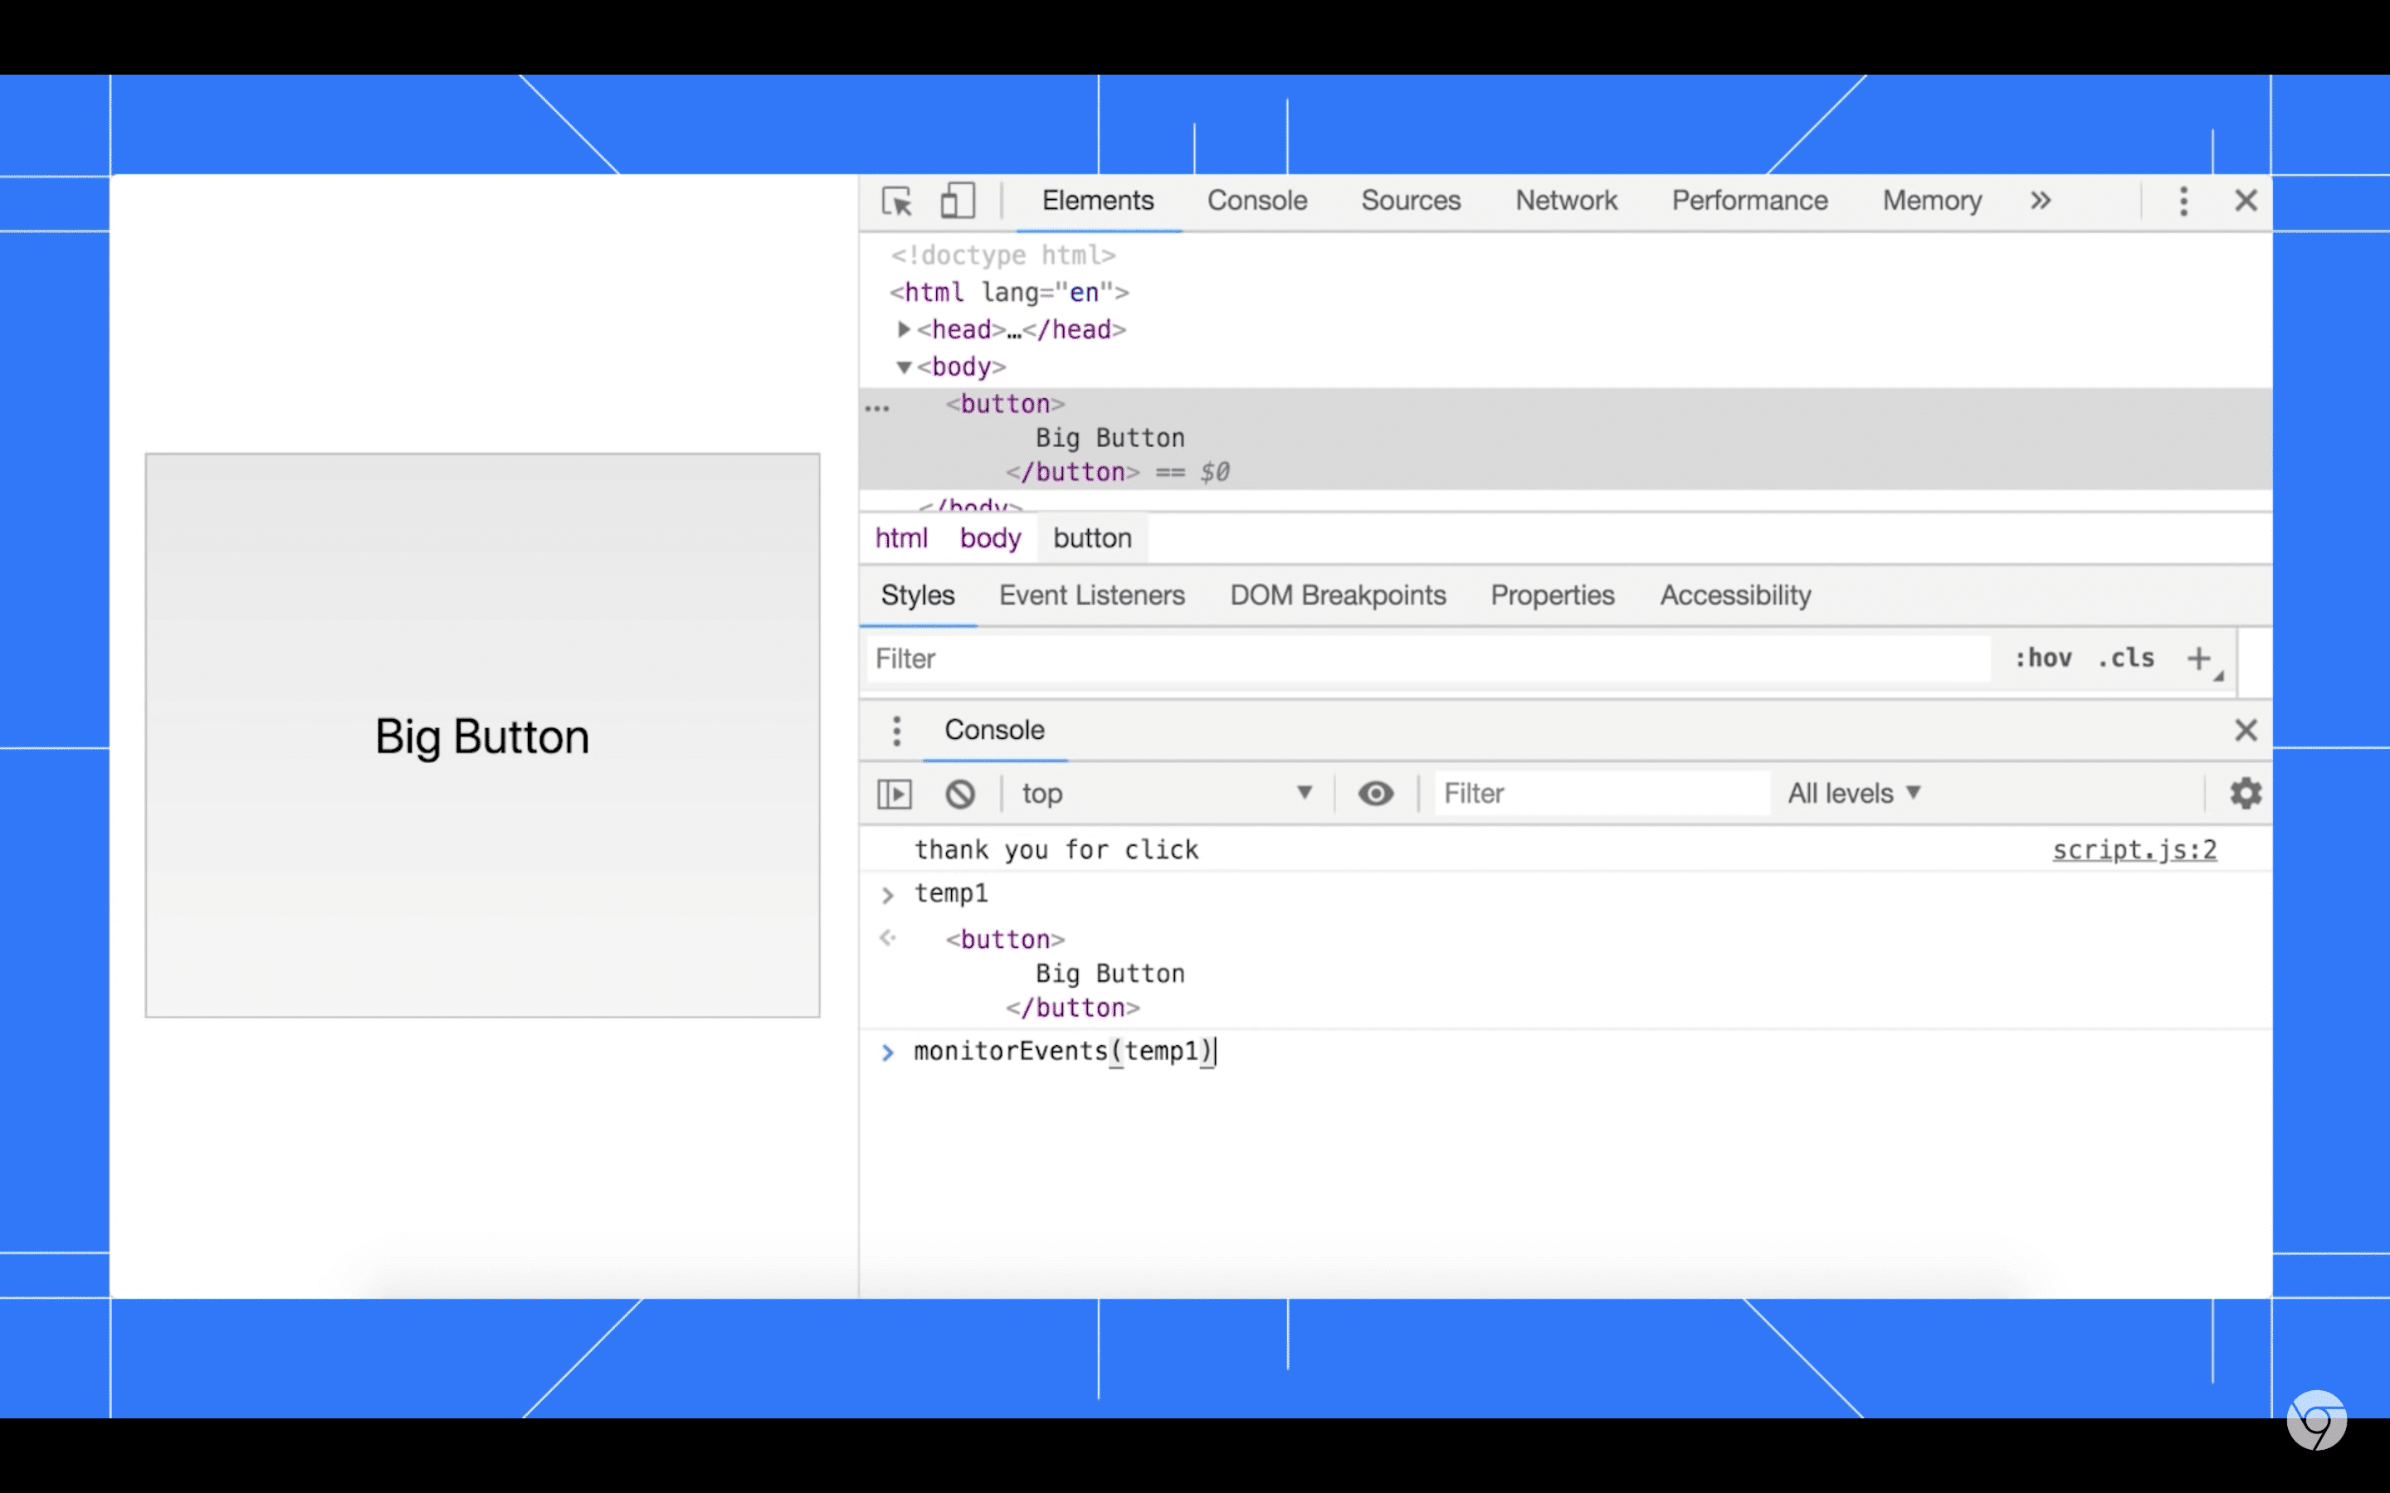Image resolution: width=2390 pixels, height=1493 pixels.
Task: Click the create live expression eye icon
Action: (1377, 791)
